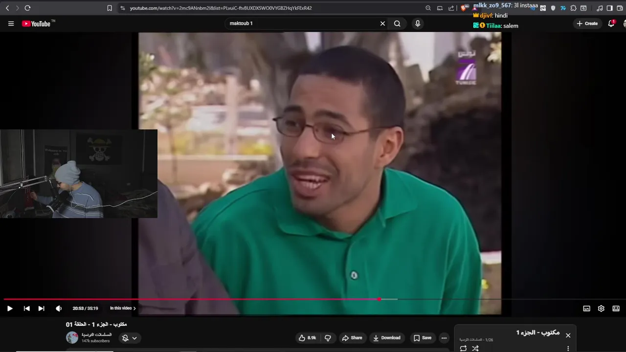Play the paused video
Viewport: 626px width, 352px height.
pos(9,308)
